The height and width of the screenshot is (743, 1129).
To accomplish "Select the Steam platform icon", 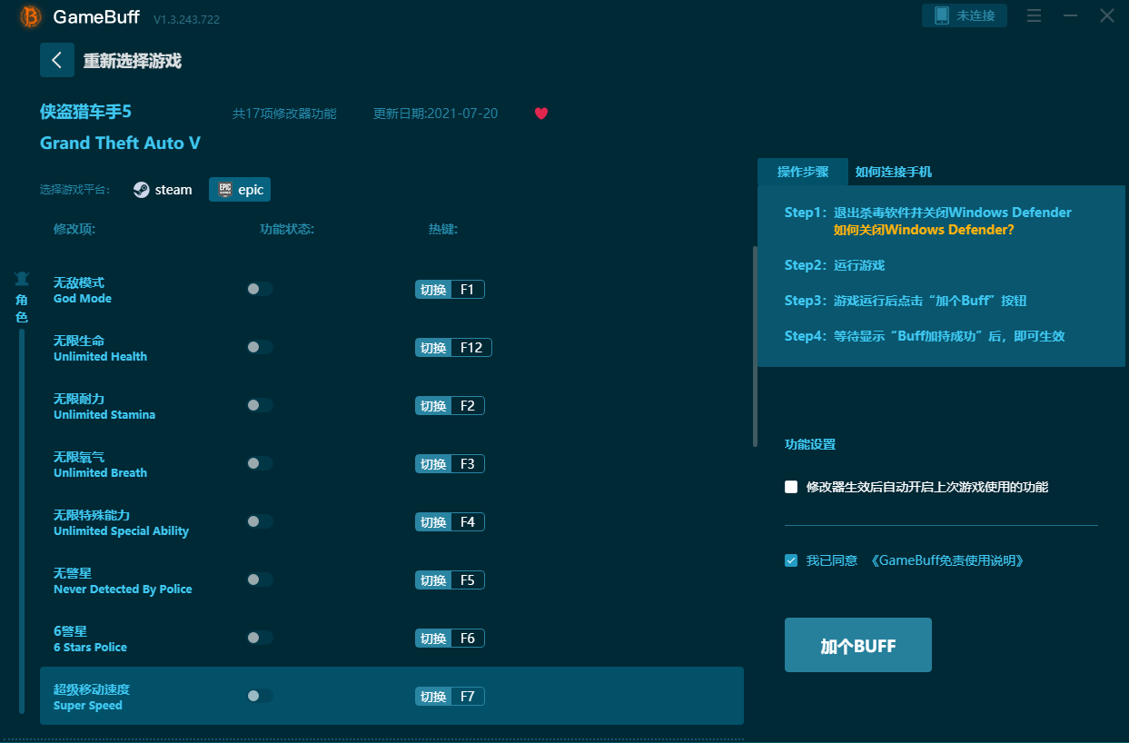I will pos(142,190).
